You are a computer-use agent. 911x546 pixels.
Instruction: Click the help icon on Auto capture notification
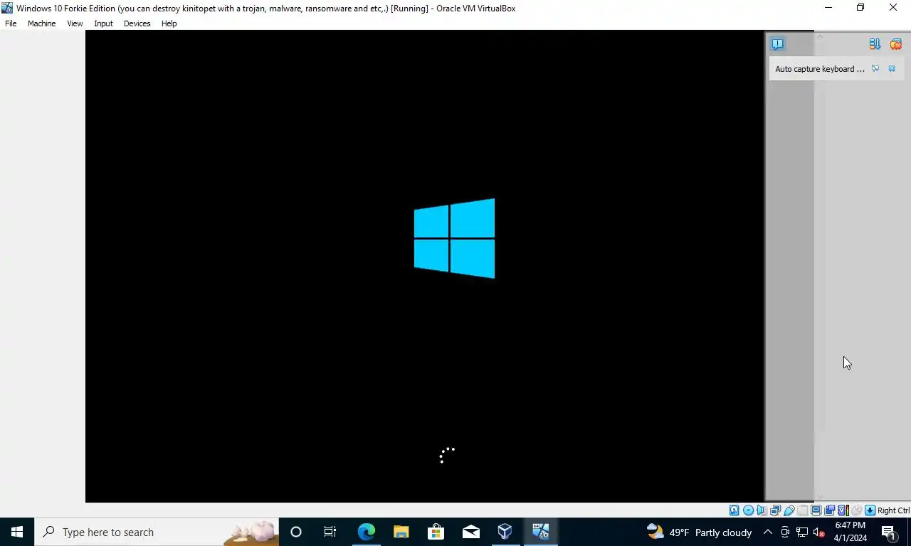[x=875, y=69]
